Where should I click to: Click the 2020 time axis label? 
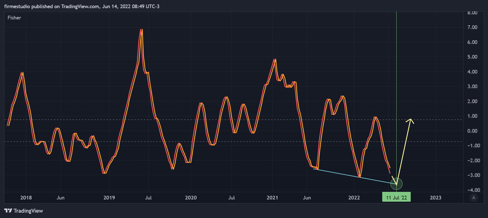[191, 198]
